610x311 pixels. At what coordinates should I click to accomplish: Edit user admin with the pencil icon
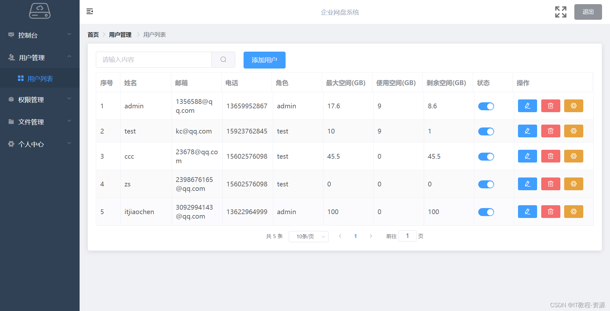tap(527, 106)
